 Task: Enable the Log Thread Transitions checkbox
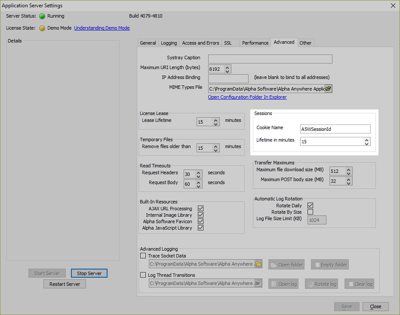coord(143,275)
